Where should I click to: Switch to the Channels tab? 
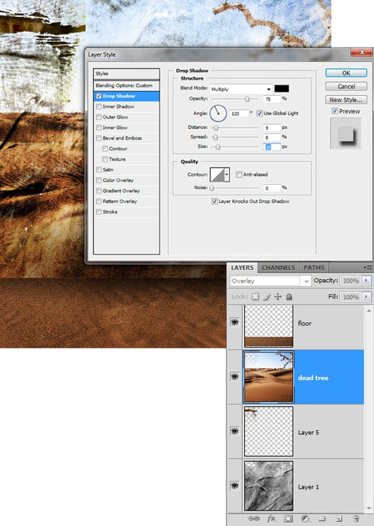[278, 268]
